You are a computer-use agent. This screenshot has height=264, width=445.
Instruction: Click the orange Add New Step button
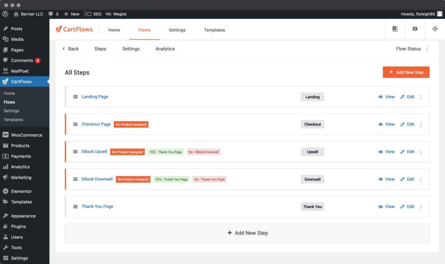406,72
